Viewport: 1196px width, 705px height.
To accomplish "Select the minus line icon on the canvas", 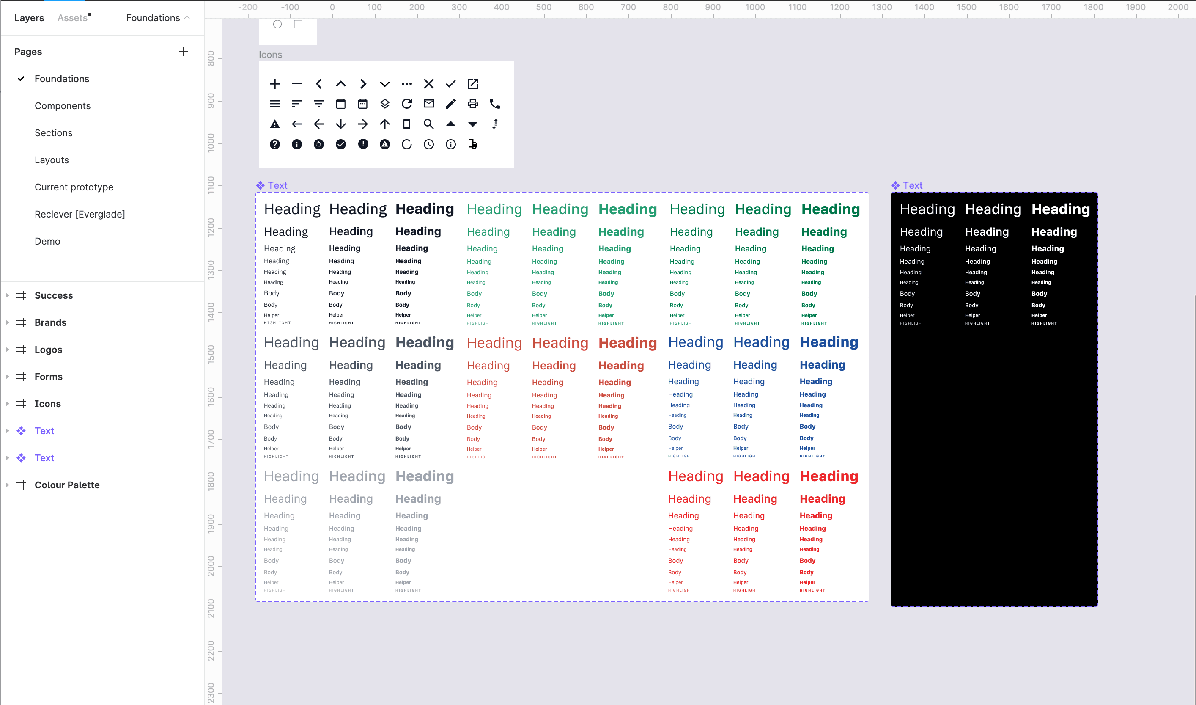I will click(297, 84).
